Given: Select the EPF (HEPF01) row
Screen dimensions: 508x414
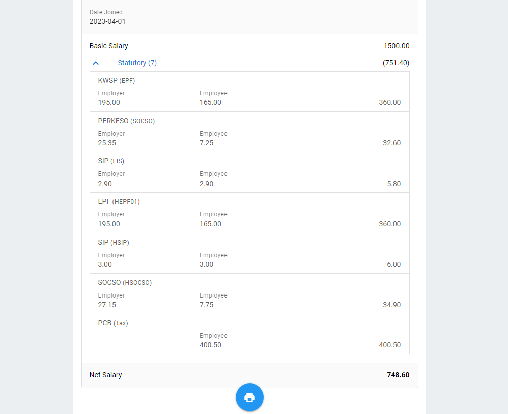Looking at the screenshot, I should pos(250,213).
